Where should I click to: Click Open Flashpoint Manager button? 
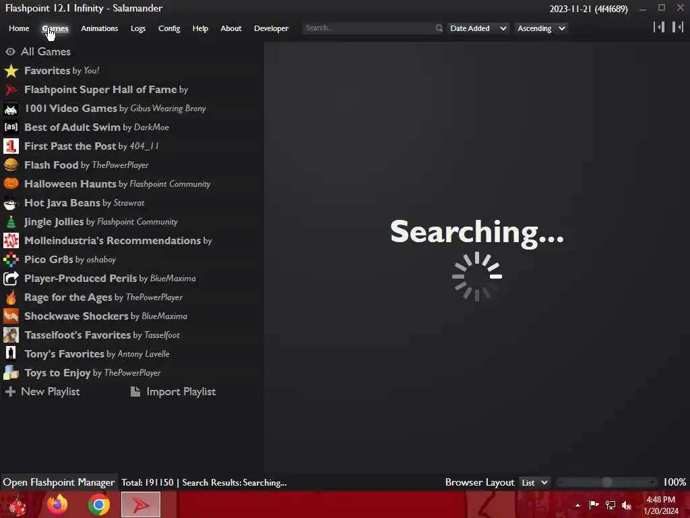tap(59, 482)
